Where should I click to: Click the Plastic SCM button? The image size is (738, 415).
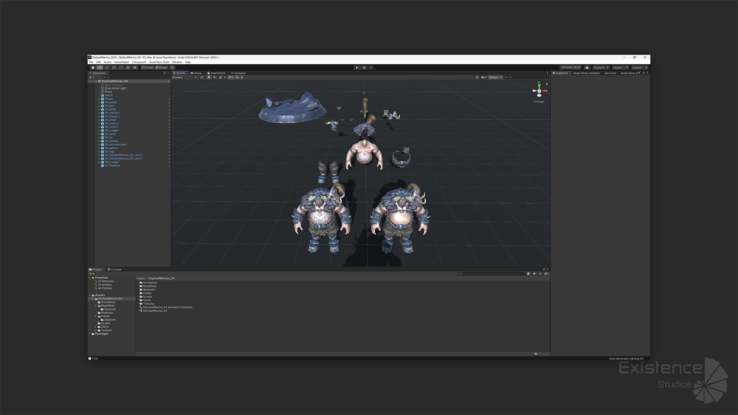coord(570,68)
